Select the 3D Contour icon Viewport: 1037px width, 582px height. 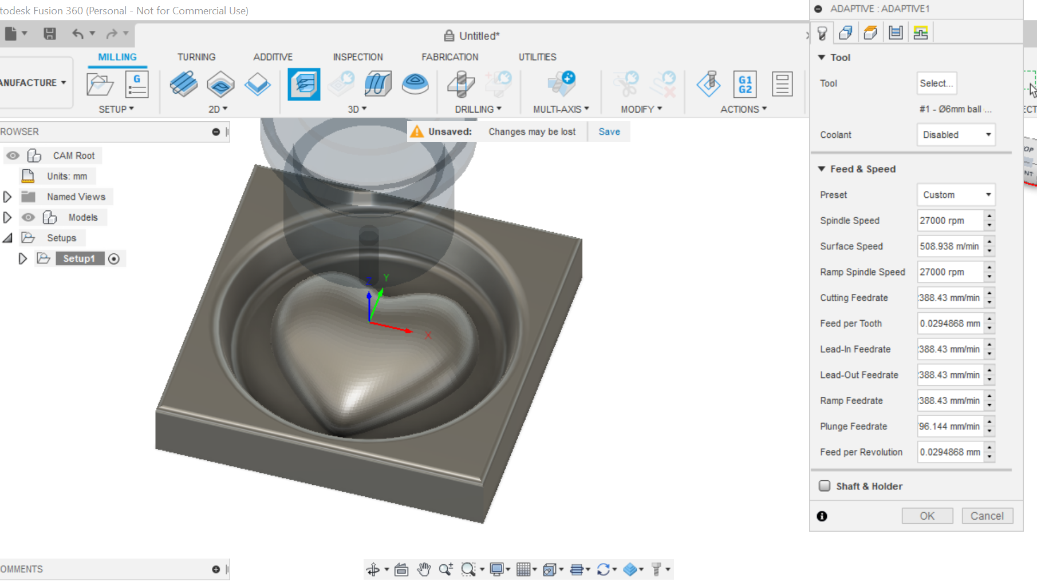(x=415, y=84)
